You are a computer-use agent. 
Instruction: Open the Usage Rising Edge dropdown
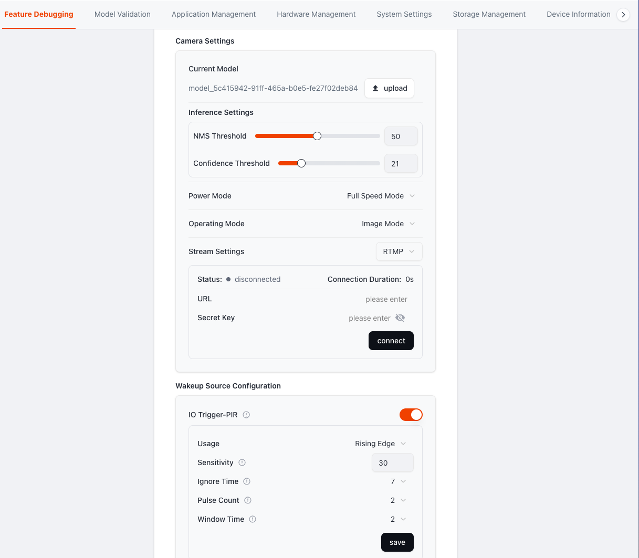[x=380, y=444]
